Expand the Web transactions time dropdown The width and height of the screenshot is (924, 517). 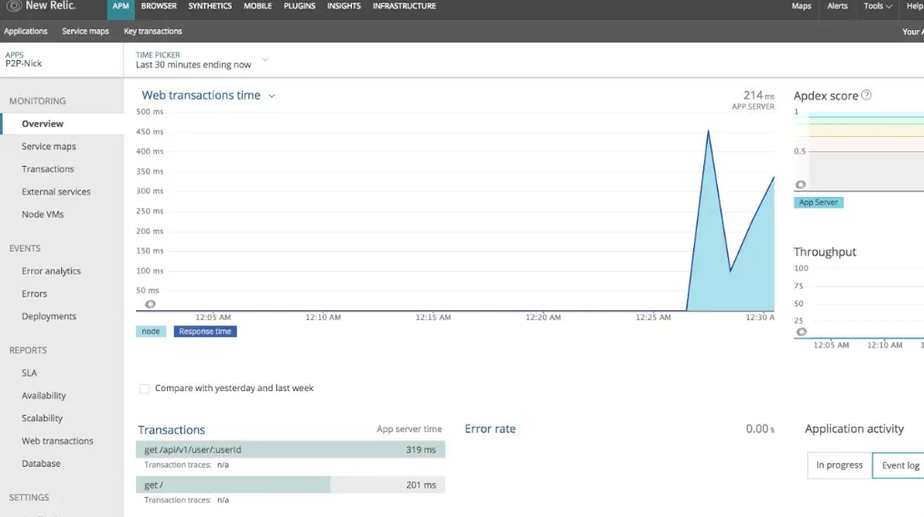pyautogui.click(x=272, y=96)
